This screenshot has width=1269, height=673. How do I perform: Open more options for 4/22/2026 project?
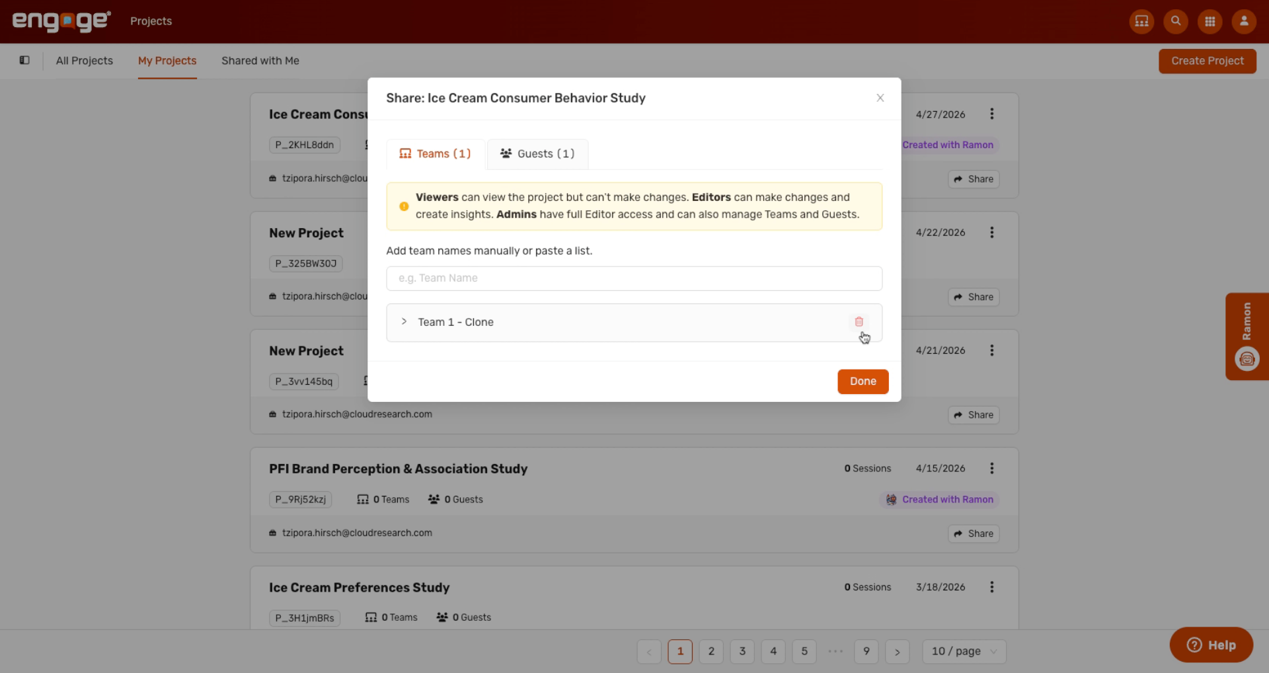click(991, 232)
